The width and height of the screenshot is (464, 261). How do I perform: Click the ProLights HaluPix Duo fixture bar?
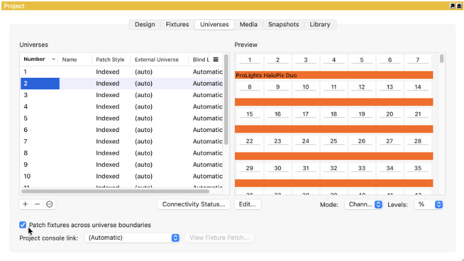[334, 75]
